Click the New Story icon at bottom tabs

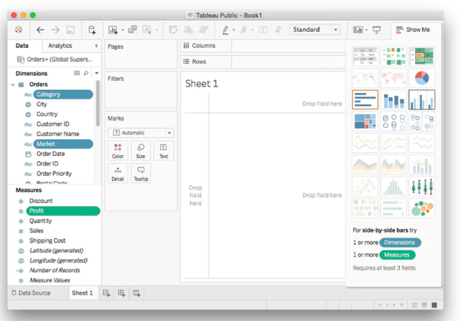tap(136, 293)
